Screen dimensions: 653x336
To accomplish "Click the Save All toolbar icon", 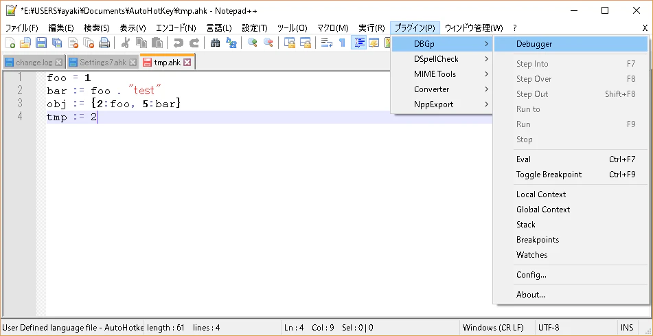I will (x=56, y=43).
